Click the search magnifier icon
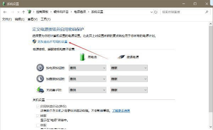 (207, 12)
